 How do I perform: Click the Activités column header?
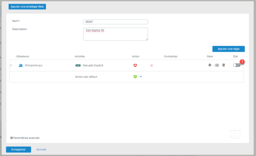click(x=80, y=57)
